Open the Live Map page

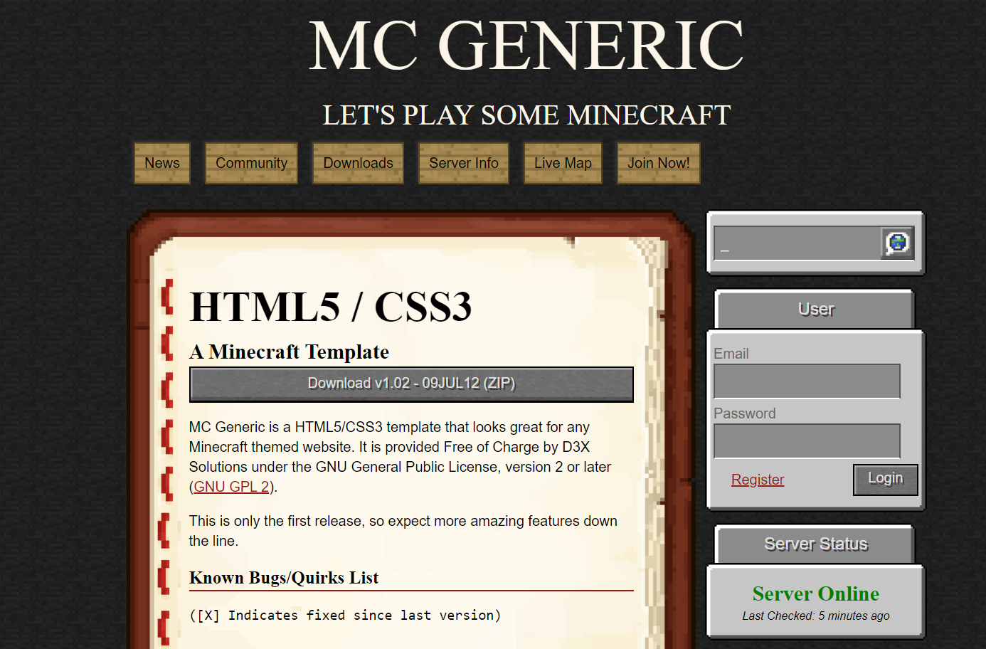[x=563, y=163]
